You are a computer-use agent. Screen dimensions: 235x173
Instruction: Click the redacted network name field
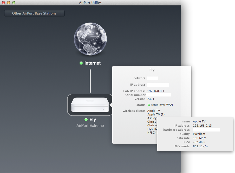(152, 78)
